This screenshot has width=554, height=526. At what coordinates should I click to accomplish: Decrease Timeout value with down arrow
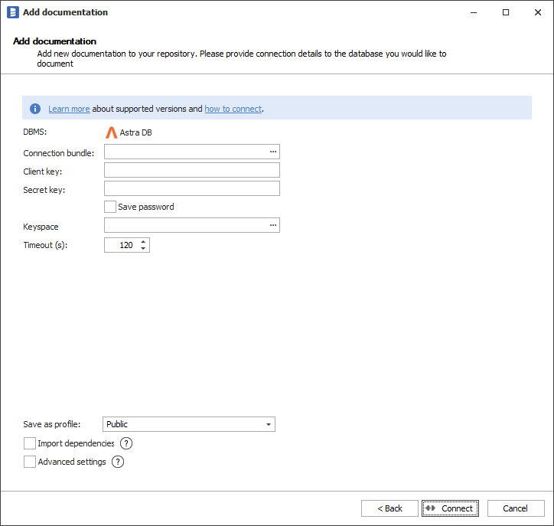pos(143,249)
